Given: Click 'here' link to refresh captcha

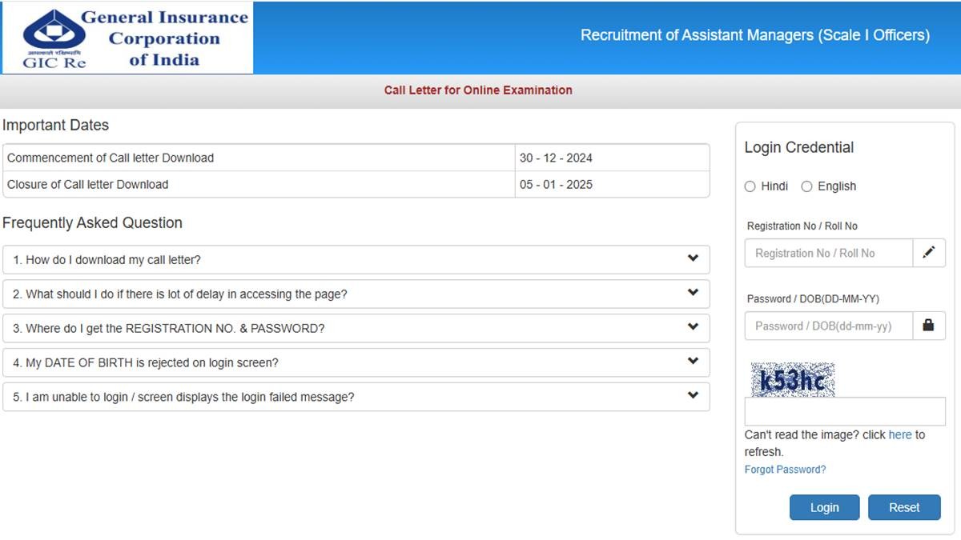Looking at the screenshot, I should [x=899, y=435].
